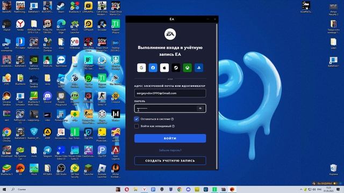Viewport: 344px width, 193px height.
Task: Uncheck the 'Оставаться в системе' checkbox
Action: click(137, 119)
